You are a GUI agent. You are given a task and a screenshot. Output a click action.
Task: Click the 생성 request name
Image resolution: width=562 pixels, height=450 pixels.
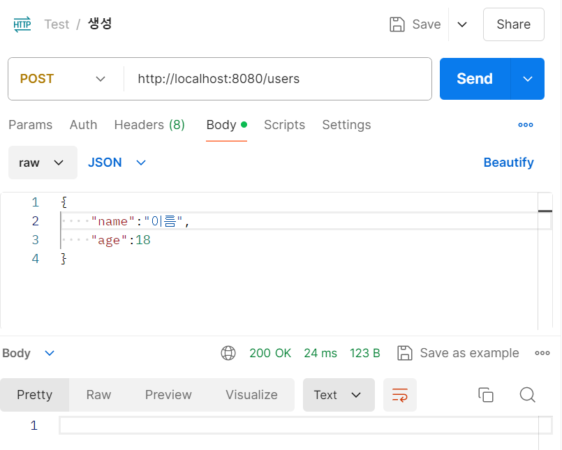pyautogui.click(x=100, y=24)
